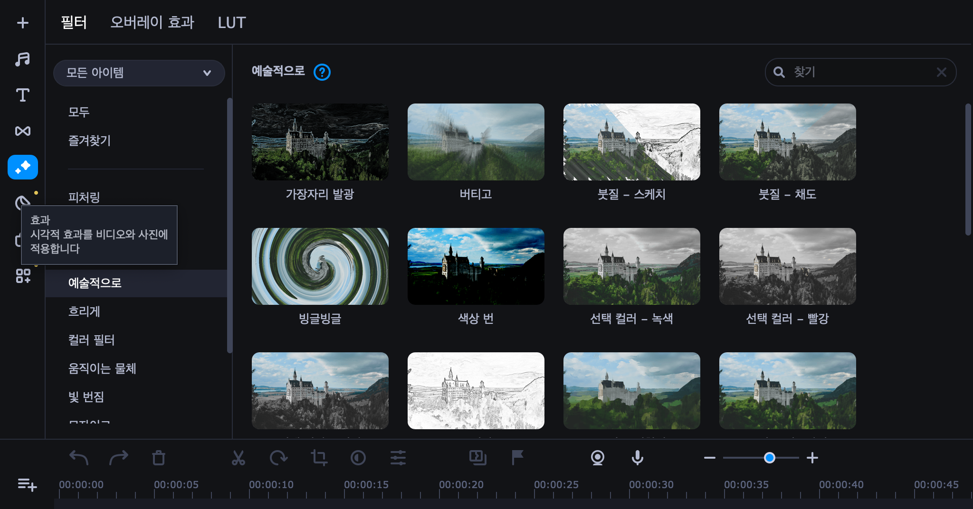Viewport: 973px width, 509px height.
Task: Open the 모든 아이템 dropdown
Action: point(139,73)
